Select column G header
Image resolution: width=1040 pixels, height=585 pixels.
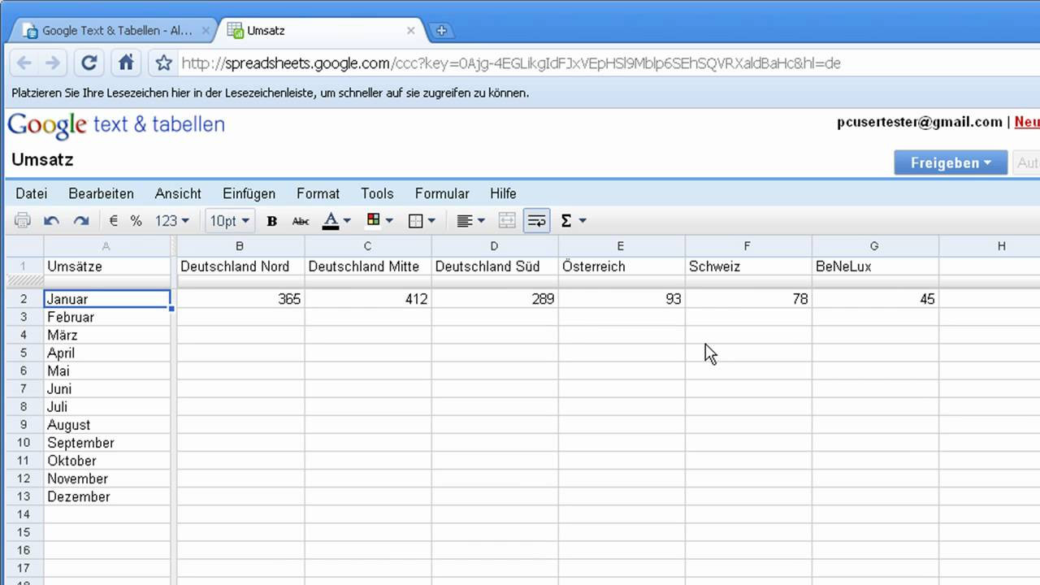874,246
